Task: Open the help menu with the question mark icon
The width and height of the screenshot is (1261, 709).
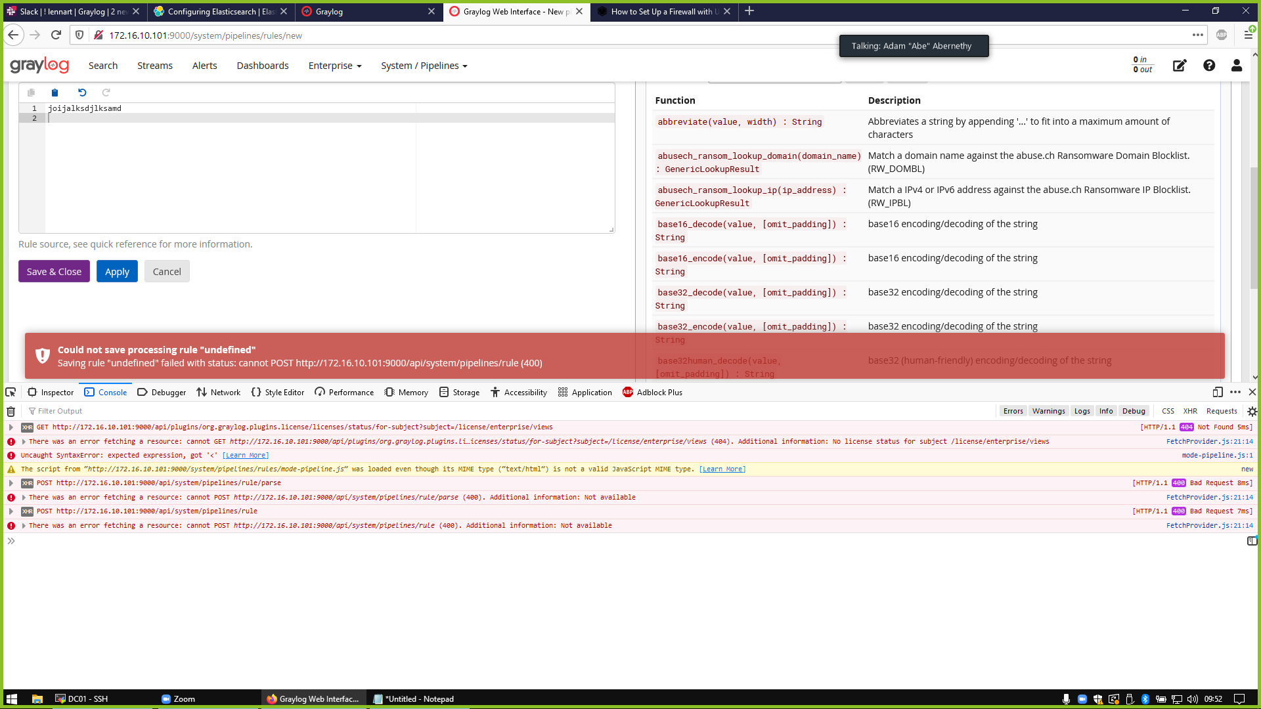Action: pyautogui.click(x=1209, y=66)
